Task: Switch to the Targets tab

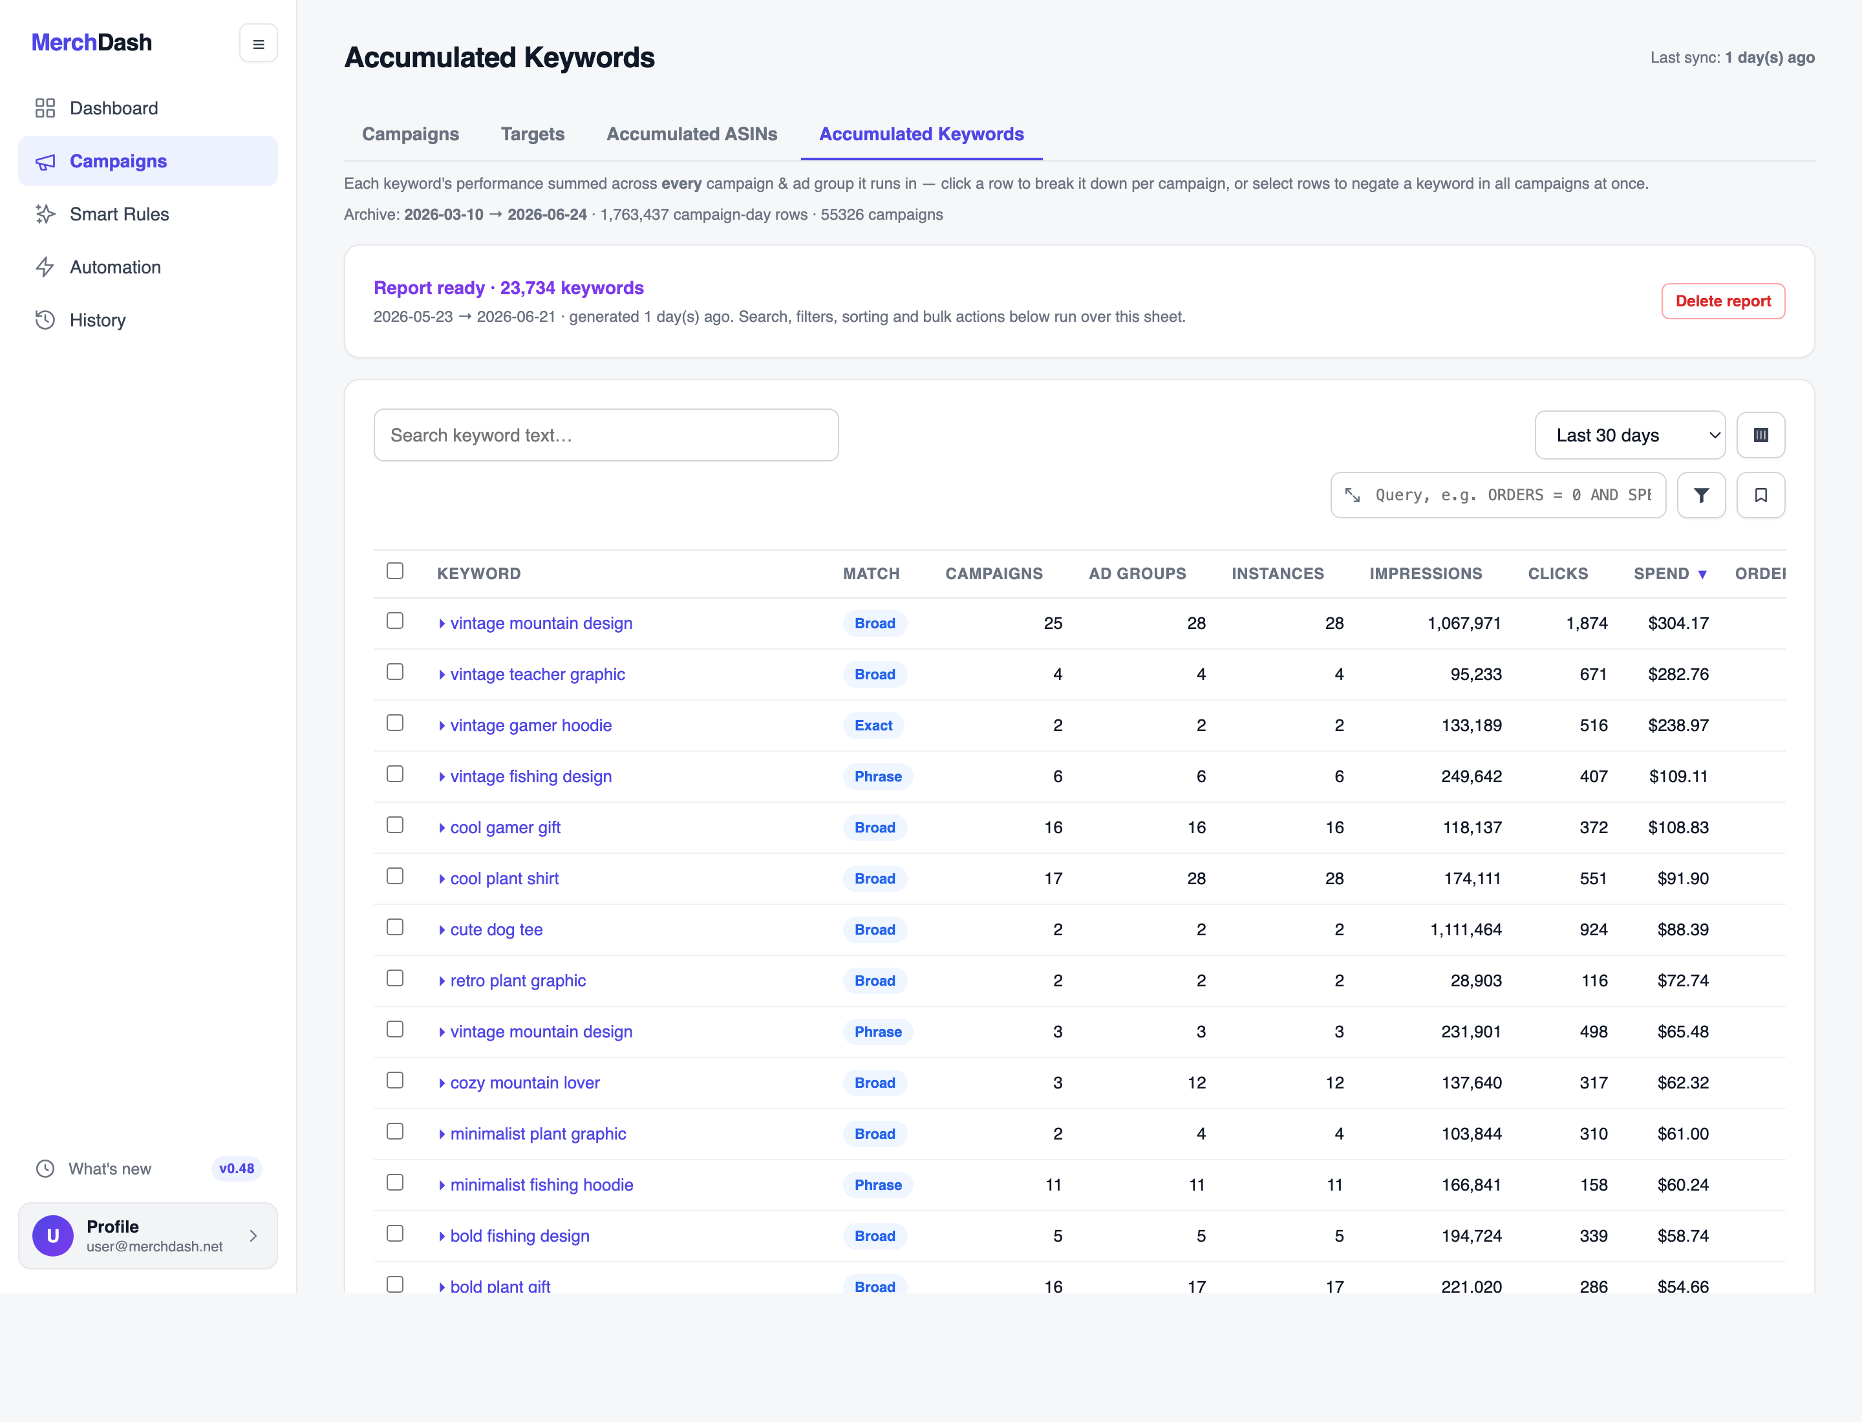Action: coord(533,134)
